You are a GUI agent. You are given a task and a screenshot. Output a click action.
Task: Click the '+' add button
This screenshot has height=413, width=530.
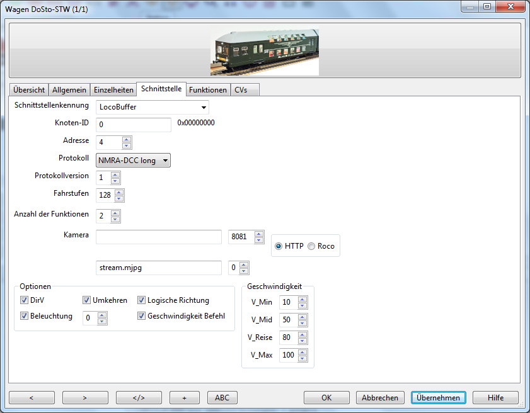(x=184, y=398)
